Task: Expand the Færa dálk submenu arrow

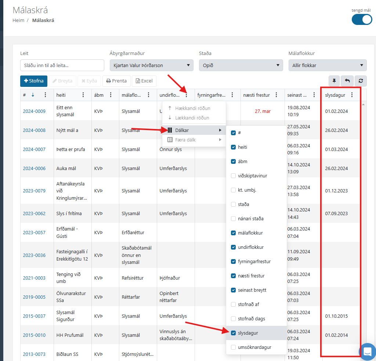Action: (220, 140)
